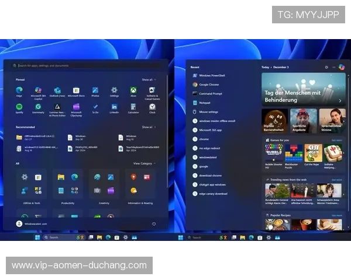Viewport: 351px width, 280px height.
Task: Launch Spotify from pinned apps
Action: pos(19,107)
